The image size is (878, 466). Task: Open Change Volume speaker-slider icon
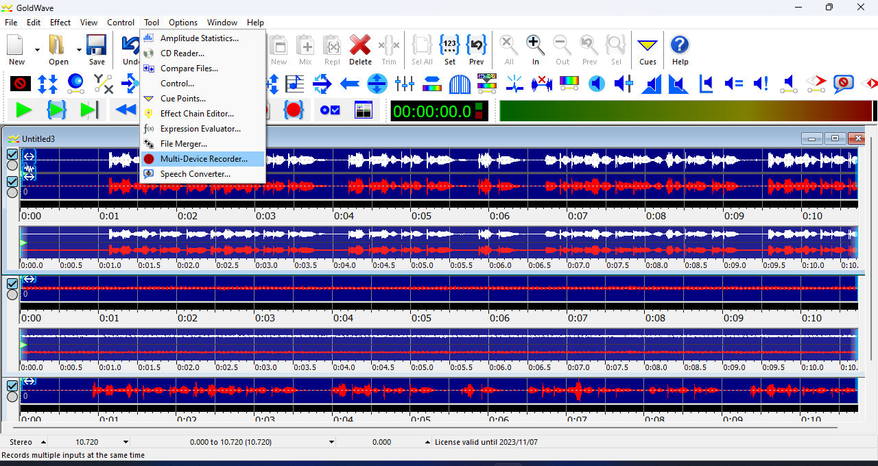[624, 84]
